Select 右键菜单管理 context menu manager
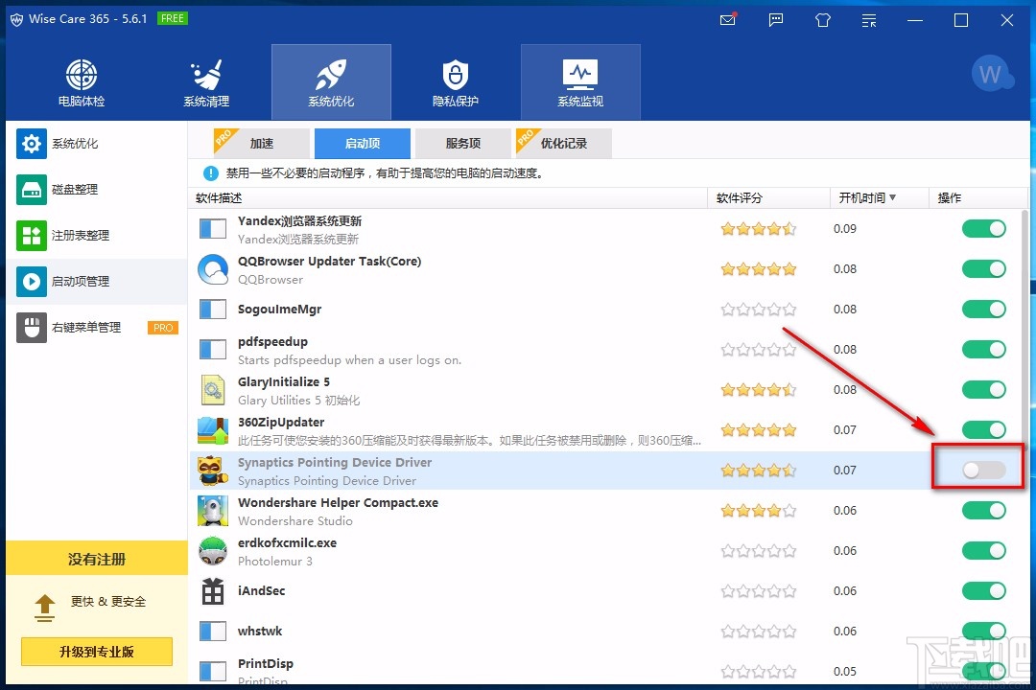The image size is (1036, 690). point(97,328)
